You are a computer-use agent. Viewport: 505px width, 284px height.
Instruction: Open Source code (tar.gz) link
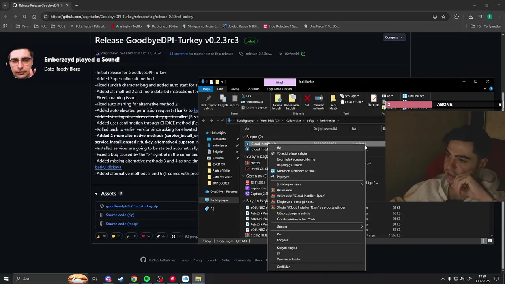point(122,224)
